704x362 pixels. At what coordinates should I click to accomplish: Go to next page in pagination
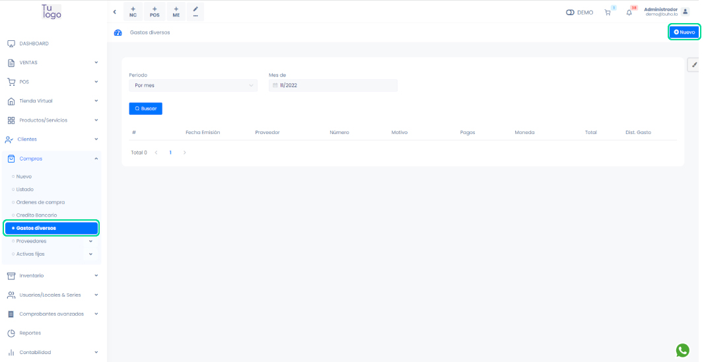(x=185, y=153)
